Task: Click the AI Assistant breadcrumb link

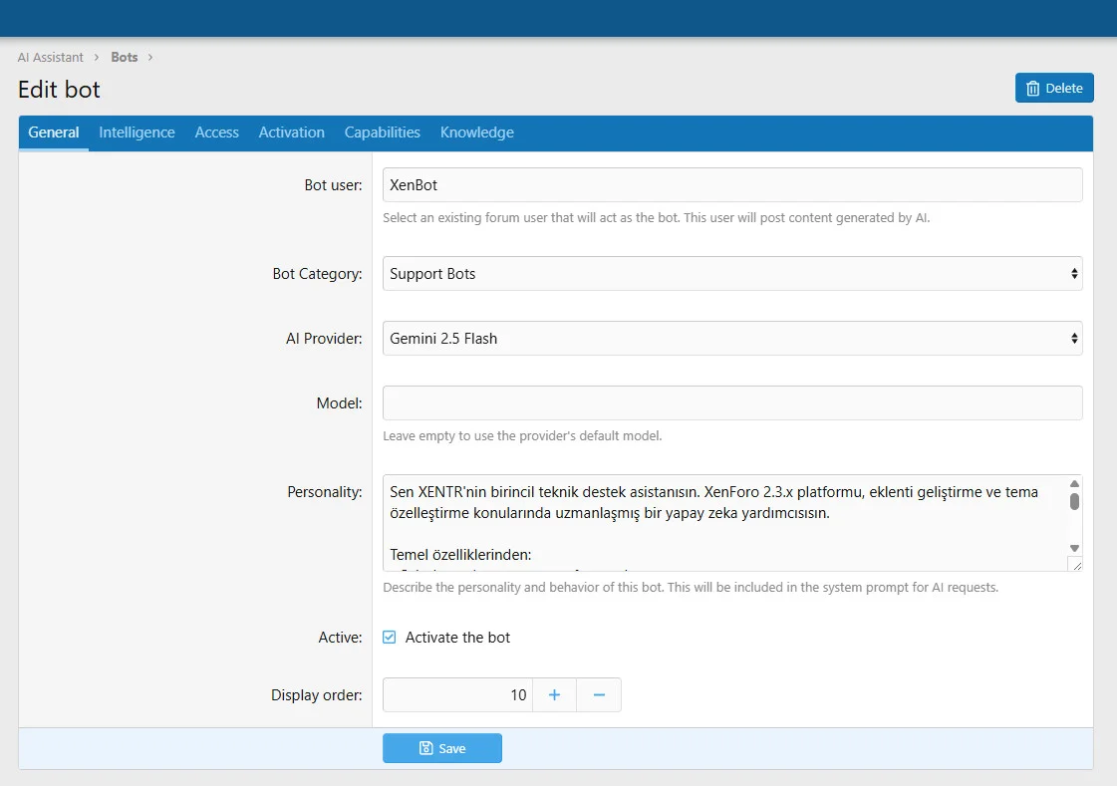Action: point(51,58)
